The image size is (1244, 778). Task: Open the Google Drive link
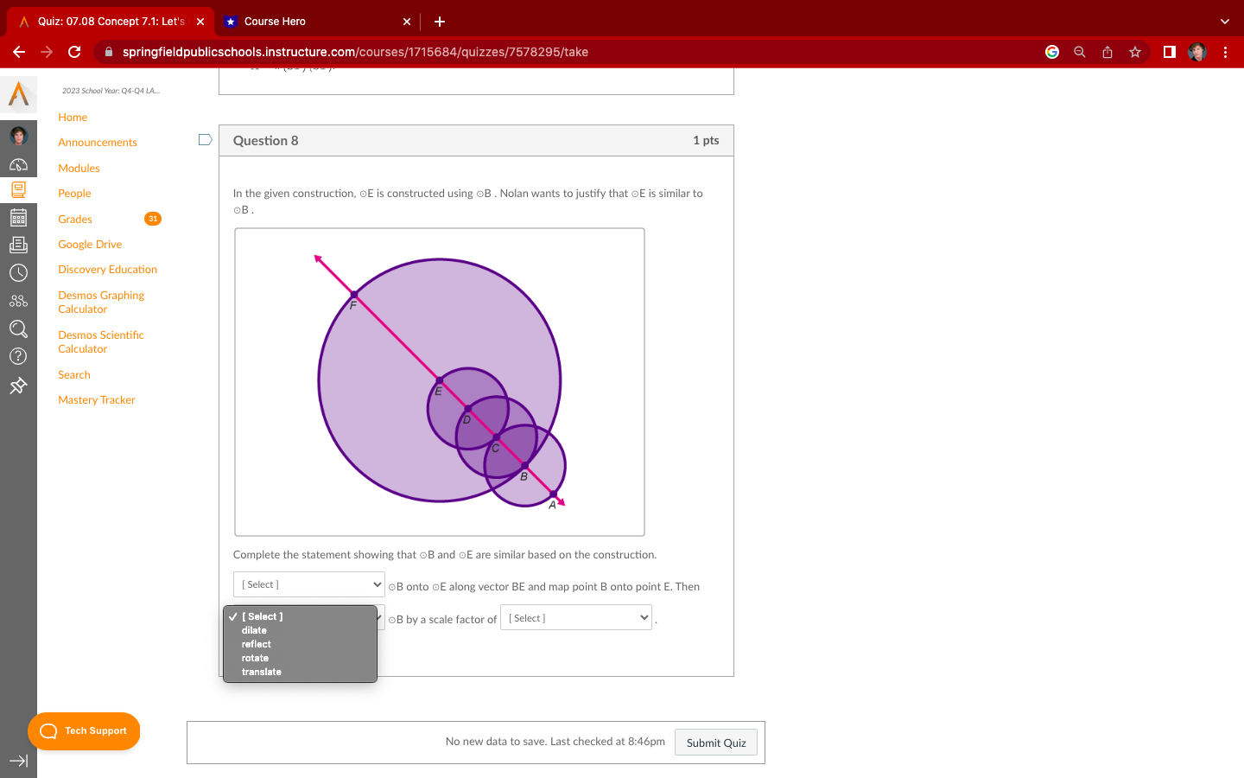(90, 245)
